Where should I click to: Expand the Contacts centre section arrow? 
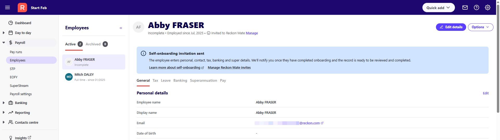pyautogui.click(x=4, y=122)
